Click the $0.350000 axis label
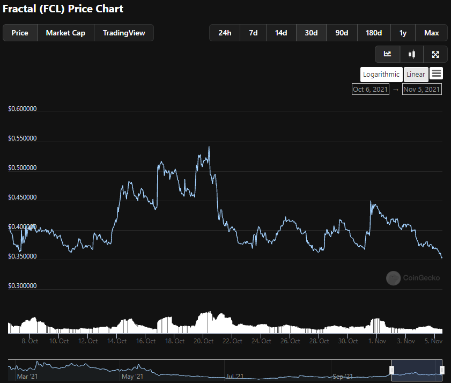 pos(23,256)
